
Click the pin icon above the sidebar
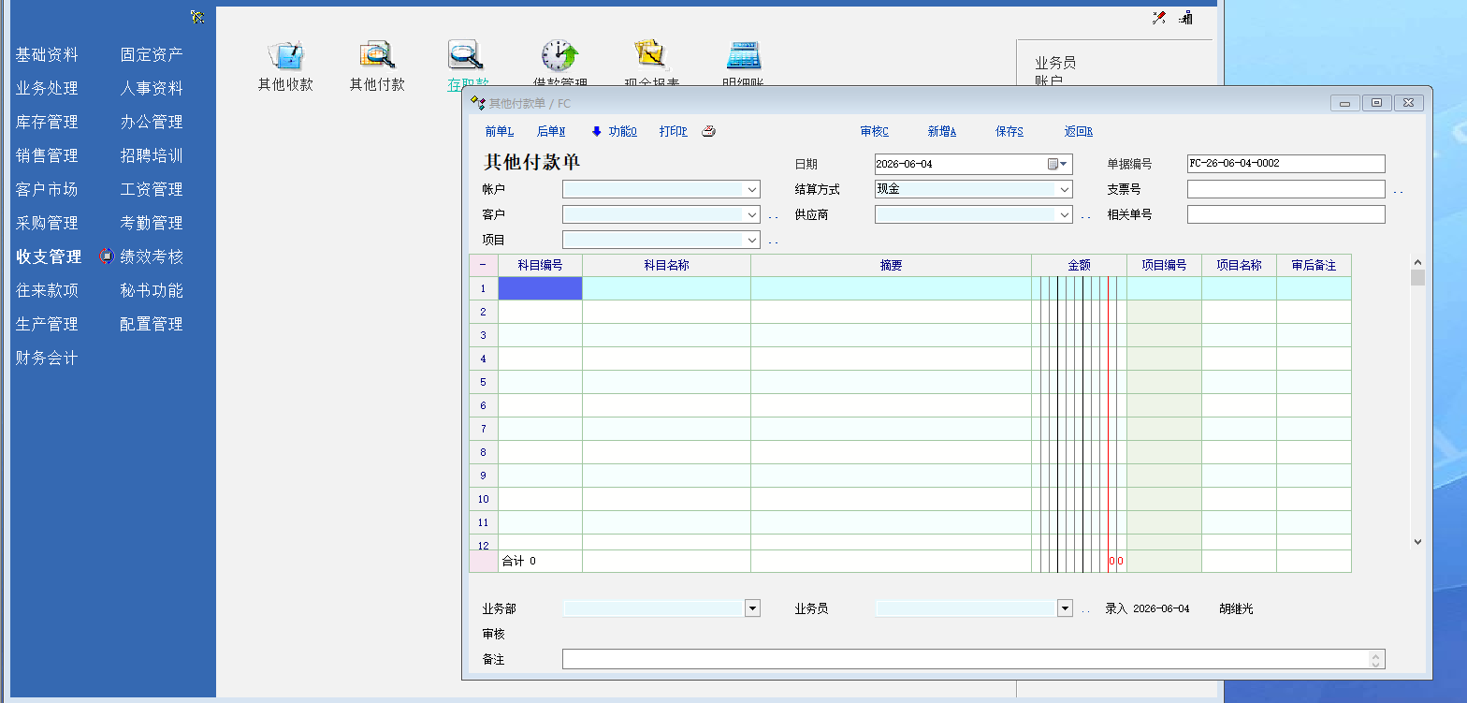[196, 16]
